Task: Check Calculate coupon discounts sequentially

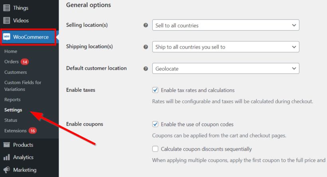Action: click(155, 149)
